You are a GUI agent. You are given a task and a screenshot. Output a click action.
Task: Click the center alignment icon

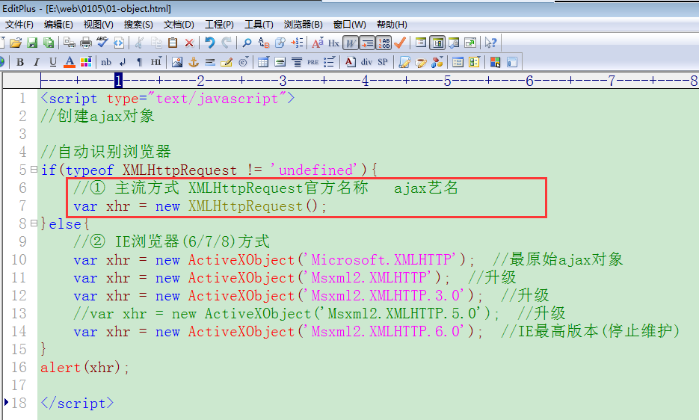[x=297, y=62]
